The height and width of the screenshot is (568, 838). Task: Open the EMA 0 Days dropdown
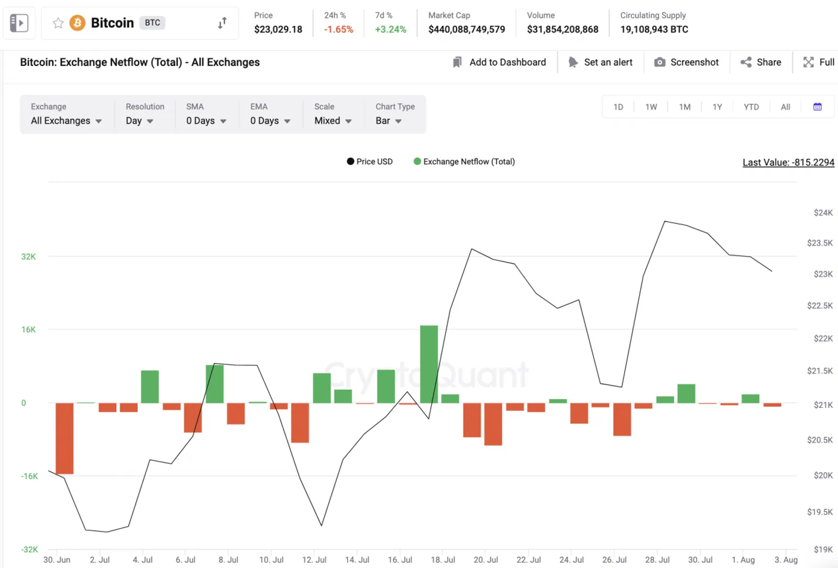point(270,121)
